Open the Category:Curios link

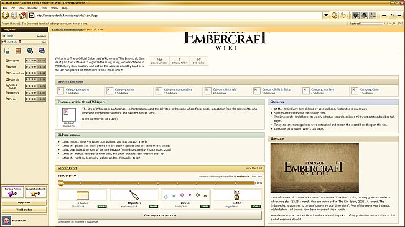coord(370,89)
